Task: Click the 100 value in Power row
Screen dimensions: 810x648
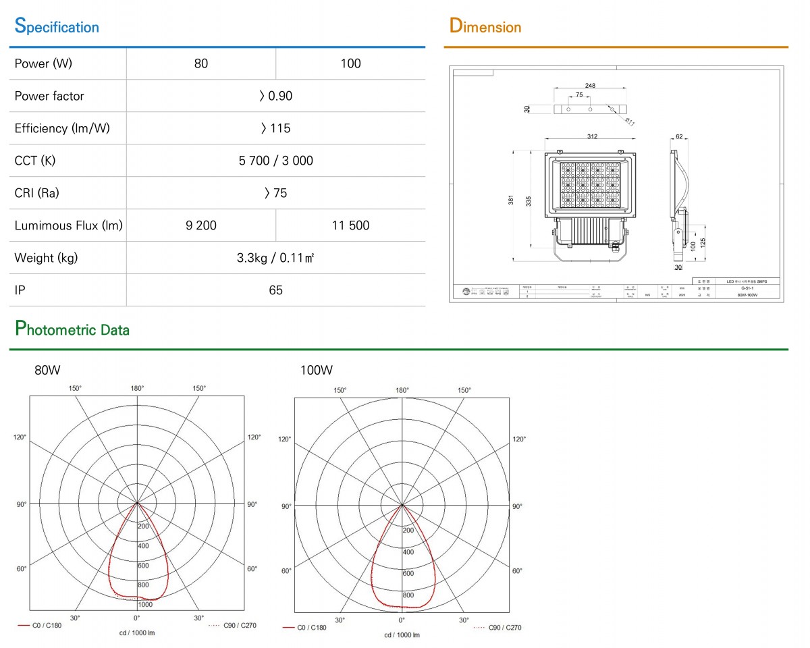Action: pyautogui.click(x=350, y=63)
